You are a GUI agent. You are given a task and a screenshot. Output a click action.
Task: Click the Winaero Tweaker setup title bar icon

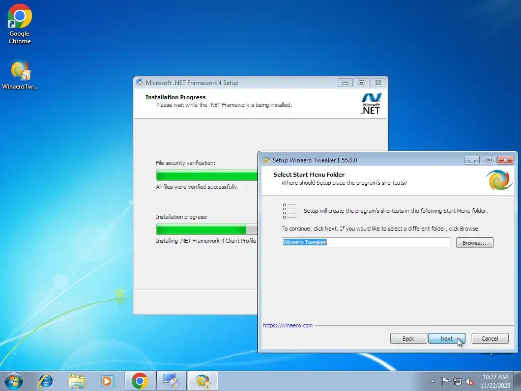point(266,160)
